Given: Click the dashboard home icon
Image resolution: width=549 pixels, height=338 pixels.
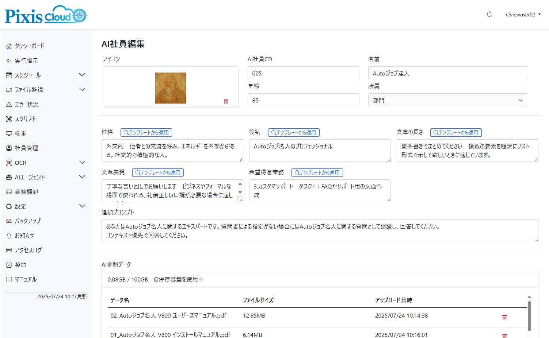Looking at the screenshot, I should click(9, 46).
